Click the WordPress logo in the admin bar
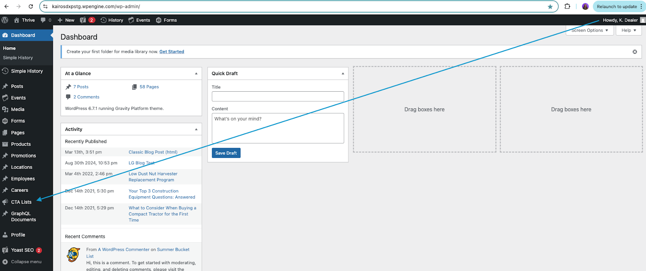 [x=5, y=20]
